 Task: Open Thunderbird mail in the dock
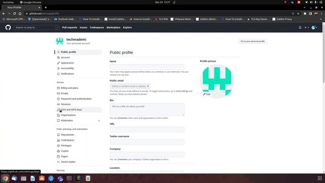pyautogui.click(x=14, y=178)
